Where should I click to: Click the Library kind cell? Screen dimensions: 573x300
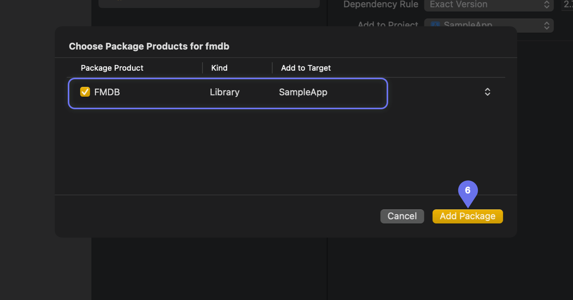(225, 92)
